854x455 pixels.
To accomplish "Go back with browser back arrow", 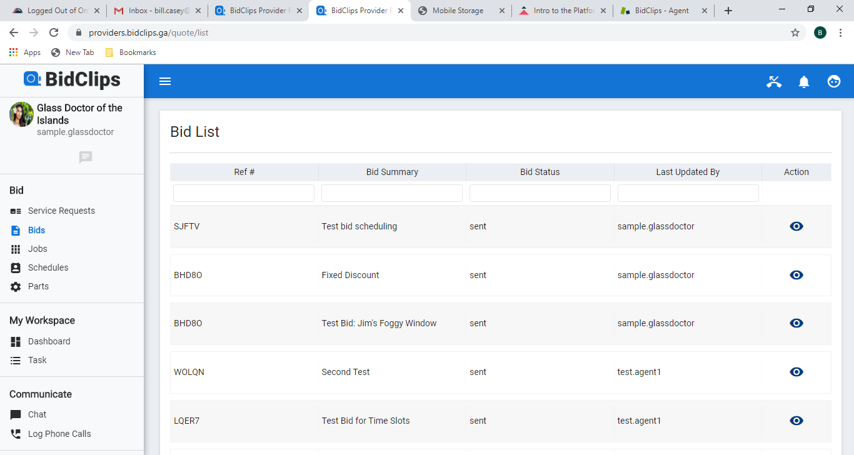I will (x=14, y=32).
